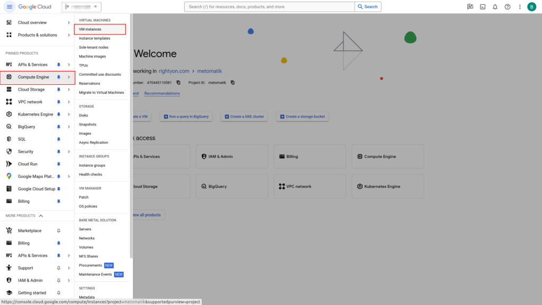Pin Marketplace to pinned products
542x305 pixels.
coord(59,231)
